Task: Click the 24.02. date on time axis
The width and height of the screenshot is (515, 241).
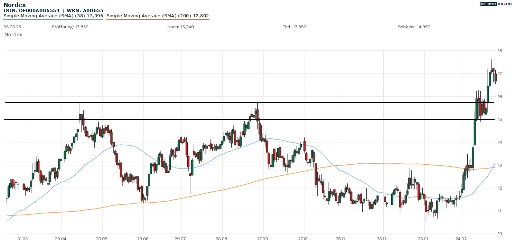Action: point(462,239)
